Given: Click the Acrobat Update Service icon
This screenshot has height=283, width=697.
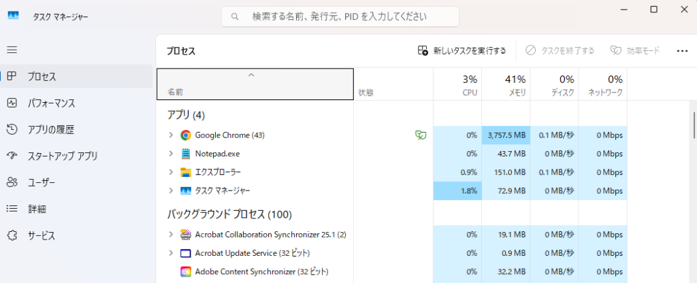Looking at the screenshot, I should pos(186,253).
